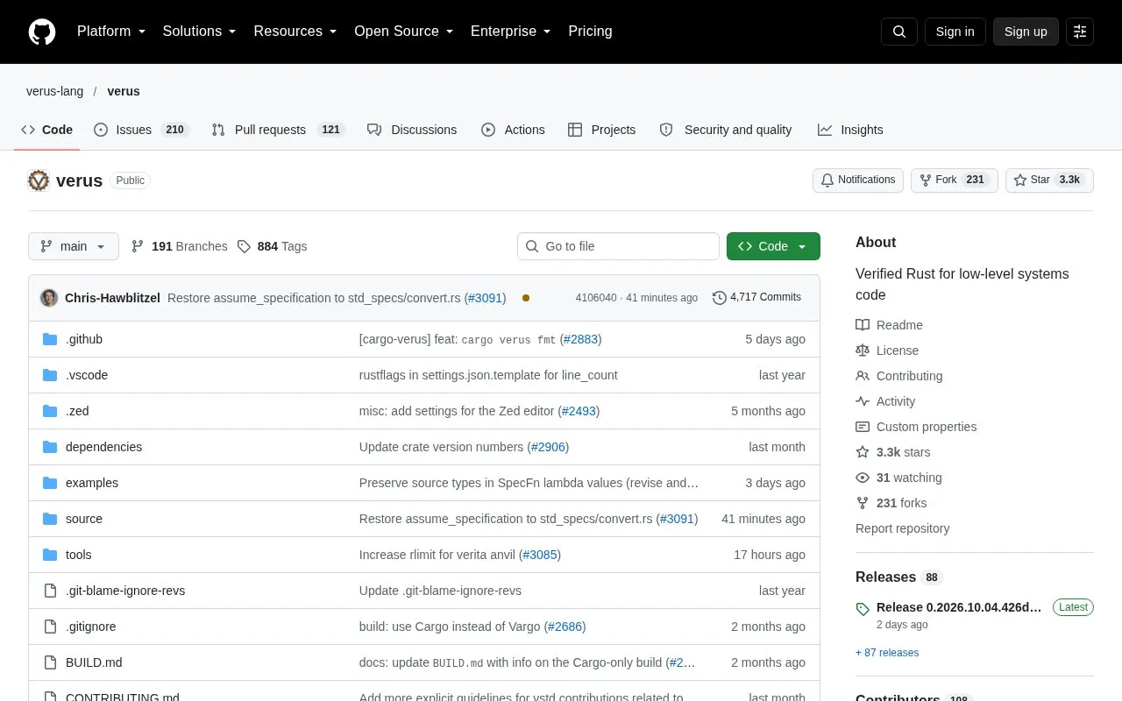This screenshot has width=1122, height=701.
Task: Switch to the Insights tab
Action: 850,130
